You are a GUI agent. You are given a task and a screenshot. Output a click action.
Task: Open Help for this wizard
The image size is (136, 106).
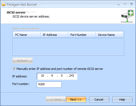[122, 100]
